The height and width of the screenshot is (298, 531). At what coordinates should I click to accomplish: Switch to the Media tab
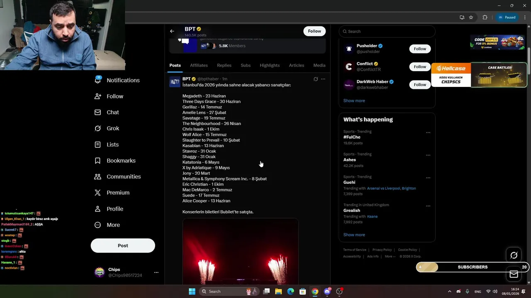click(x=319, y=65)
